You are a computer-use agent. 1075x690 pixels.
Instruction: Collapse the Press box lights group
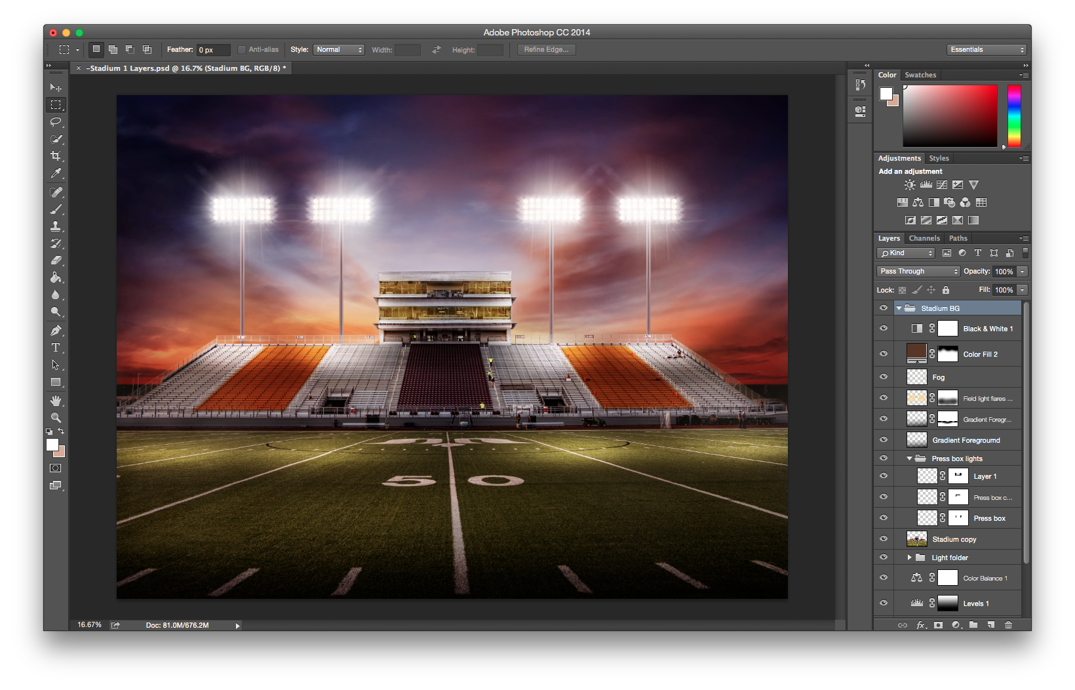coord(909,458)
